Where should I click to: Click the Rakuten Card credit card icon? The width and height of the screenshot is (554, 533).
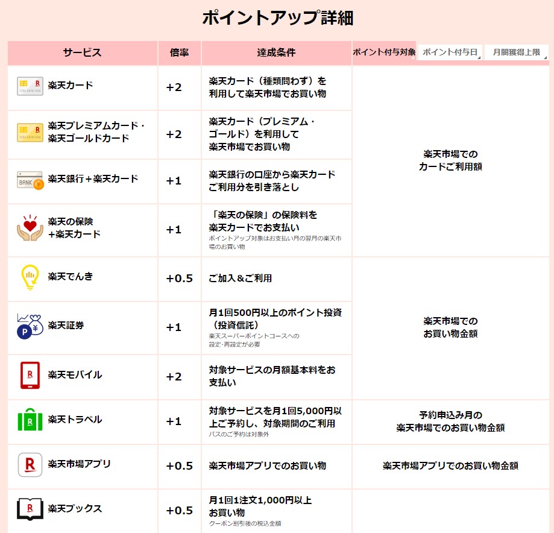point(30,86)
